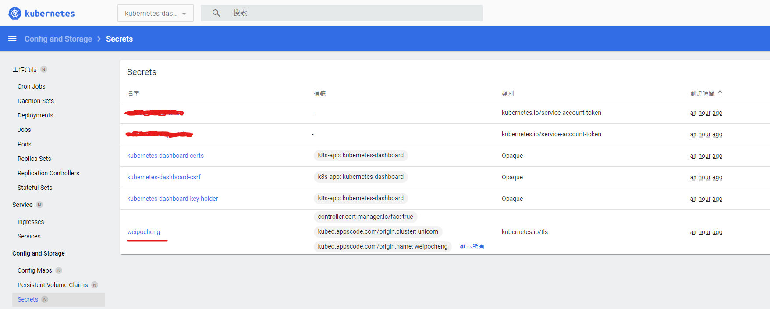Open the namespace dropdown kubernetes-das...
770x309 pixels.
coord(156,13)
